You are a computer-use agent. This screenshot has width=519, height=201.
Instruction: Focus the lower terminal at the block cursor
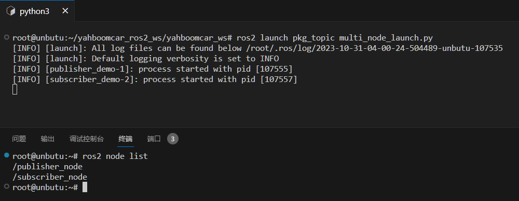[85, 187]
